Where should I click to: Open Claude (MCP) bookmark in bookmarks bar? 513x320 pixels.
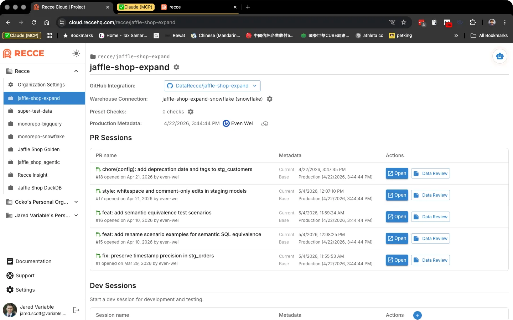point(22,36)
